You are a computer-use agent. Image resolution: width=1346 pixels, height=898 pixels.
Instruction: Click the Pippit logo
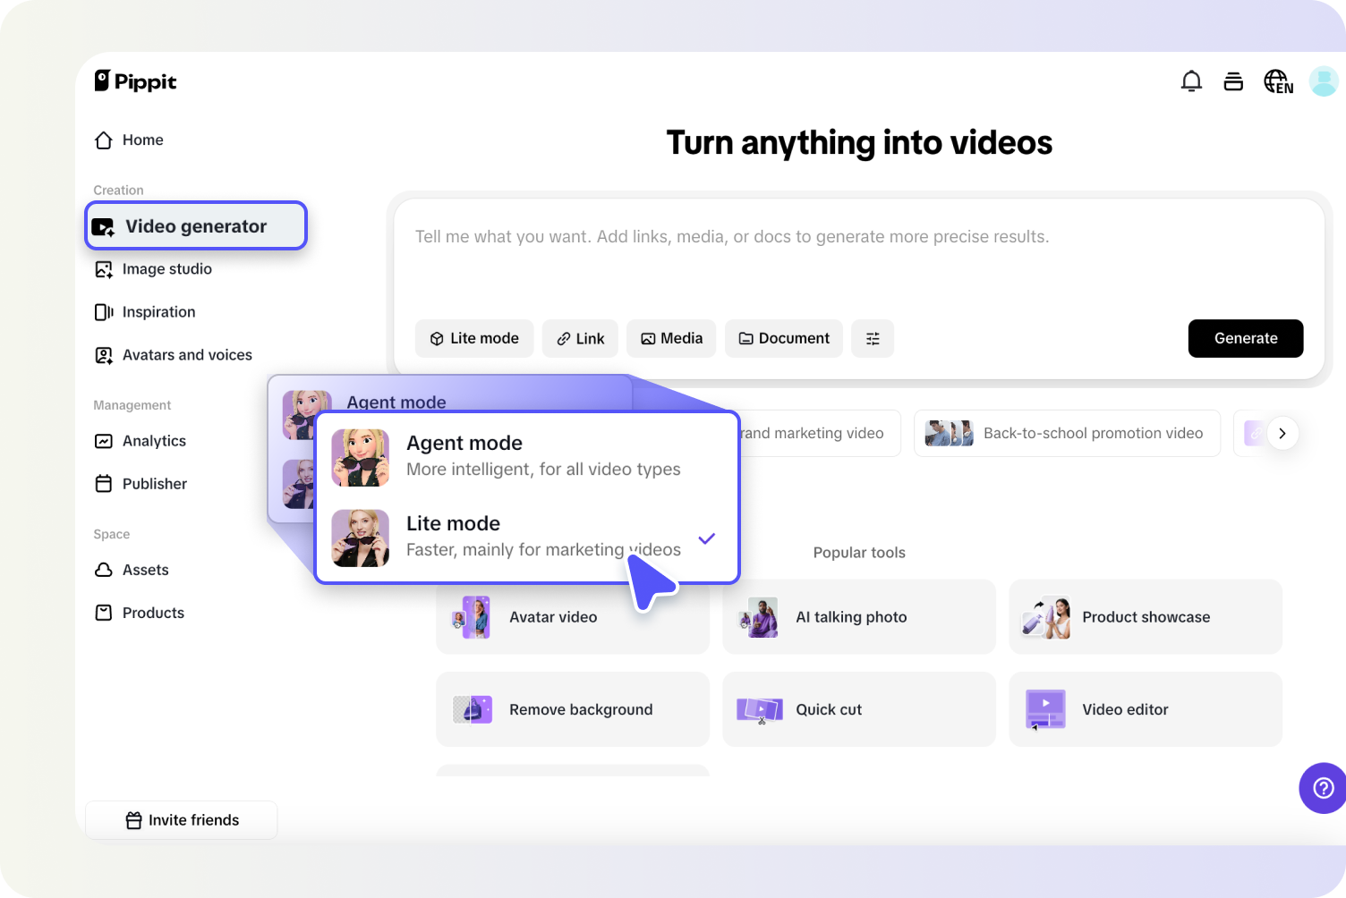(135, 81)
